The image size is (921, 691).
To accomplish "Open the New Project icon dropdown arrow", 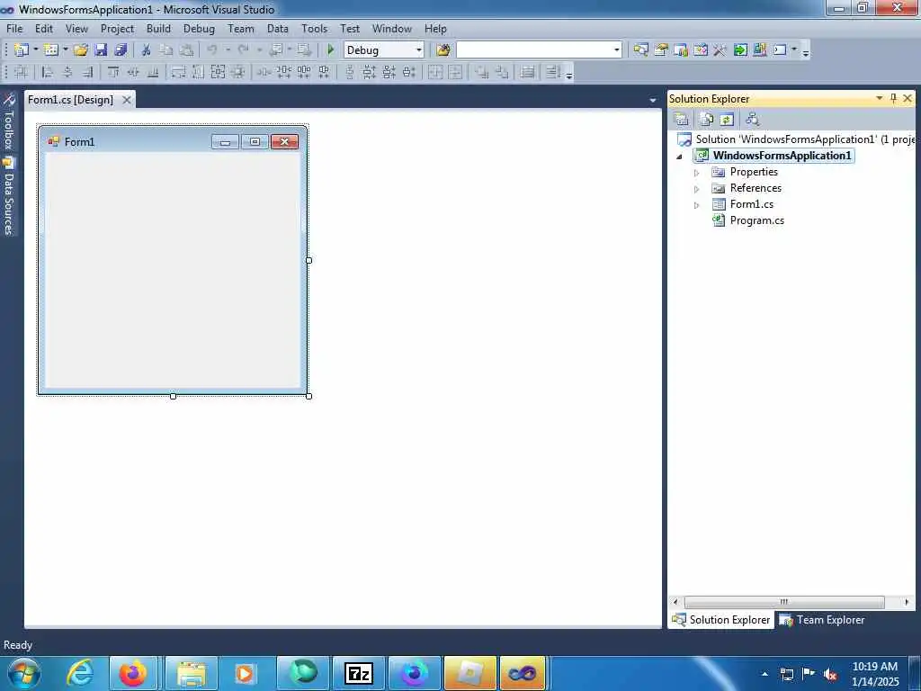I will [36, 50].
